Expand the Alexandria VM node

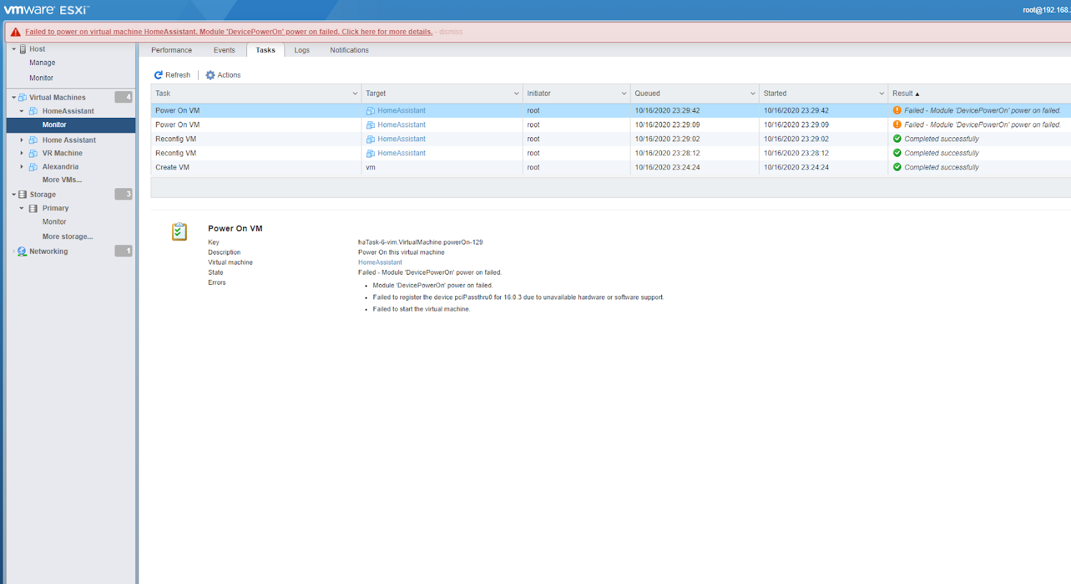tap(21, 167)
